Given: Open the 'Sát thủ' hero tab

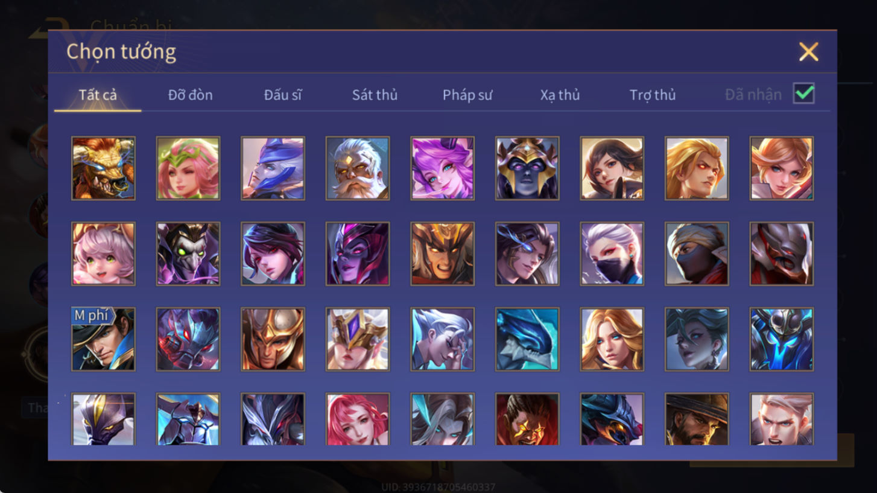Looking at the screenshot, I should click(375, 95).
